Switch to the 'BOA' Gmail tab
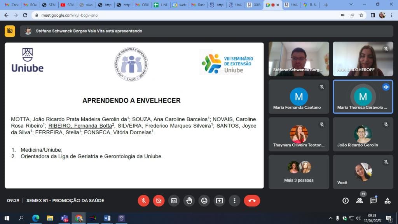 click(30, 5)
